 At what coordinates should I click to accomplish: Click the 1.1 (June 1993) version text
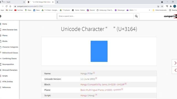tap(88, 79)
